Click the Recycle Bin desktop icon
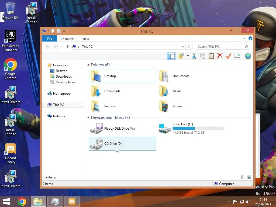 click(x=11, y=11)
